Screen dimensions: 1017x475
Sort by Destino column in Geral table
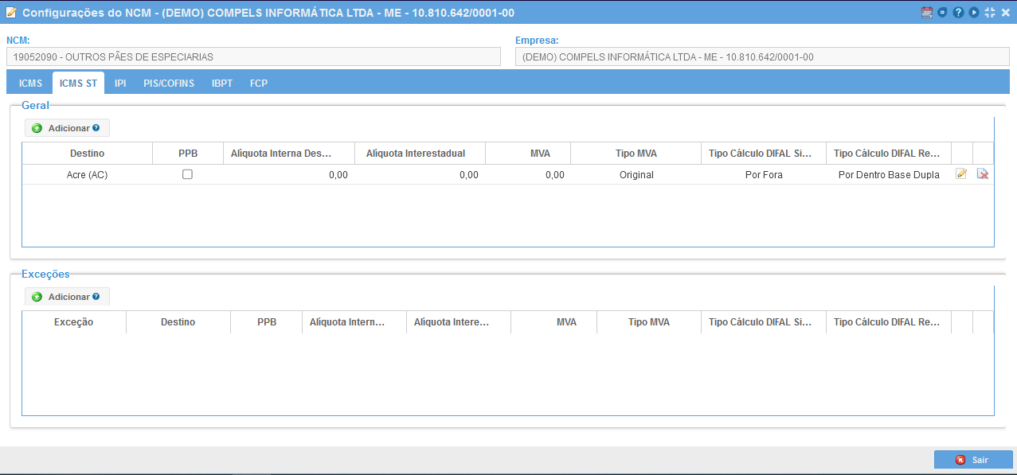coord(87,154)
